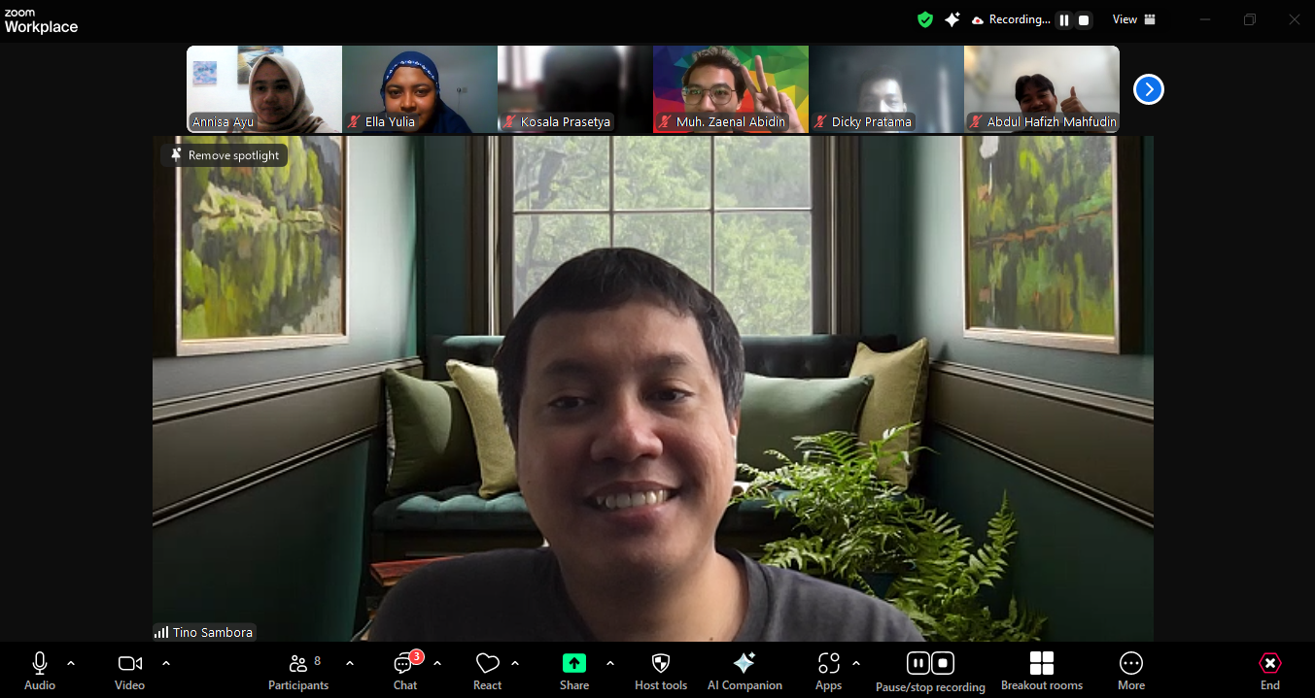Click the Recording status indicator
The image size is (1315, 698).
pyautogui.click(x=1011, y=19)
